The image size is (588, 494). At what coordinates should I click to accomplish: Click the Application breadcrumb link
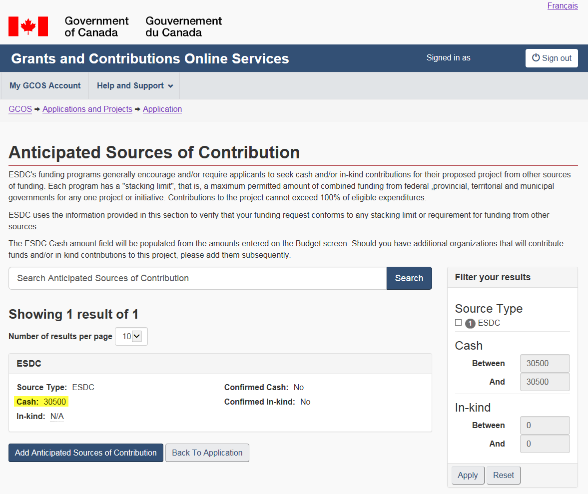(162, 109)
